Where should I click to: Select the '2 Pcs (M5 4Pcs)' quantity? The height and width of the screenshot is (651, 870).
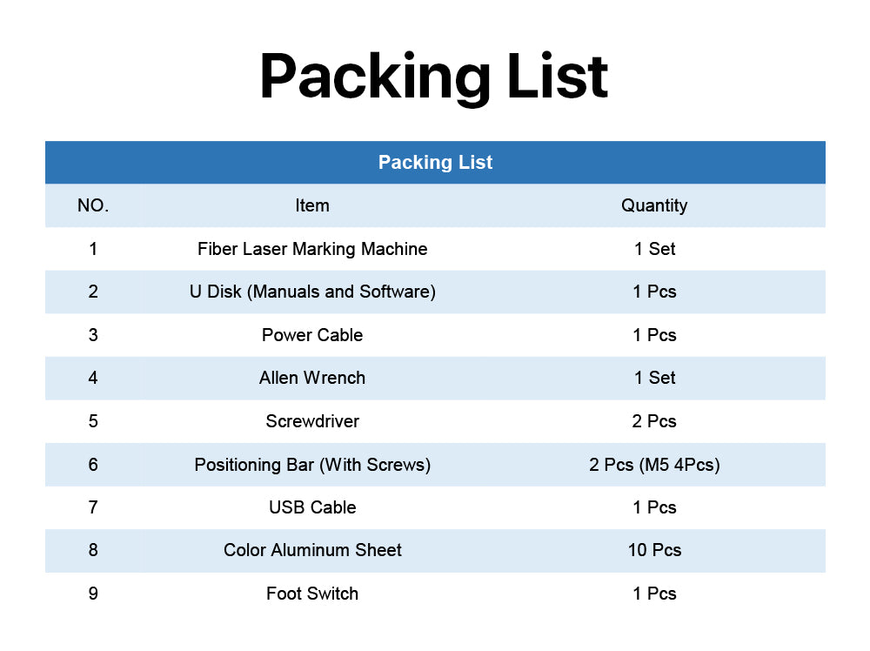(655, 465)
